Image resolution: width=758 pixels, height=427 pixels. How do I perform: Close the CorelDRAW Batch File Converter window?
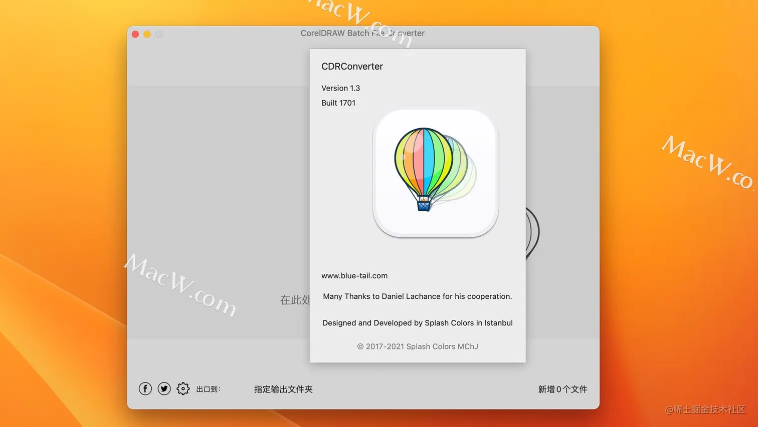tap(135, 34)
